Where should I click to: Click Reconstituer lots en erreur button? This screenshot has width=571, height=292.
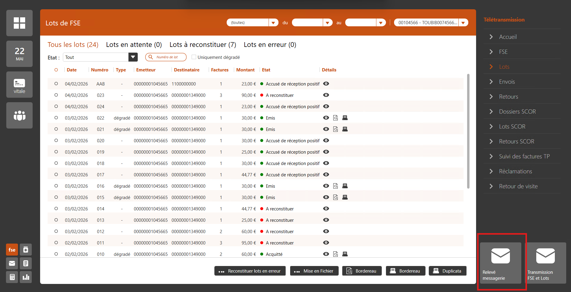250,271
